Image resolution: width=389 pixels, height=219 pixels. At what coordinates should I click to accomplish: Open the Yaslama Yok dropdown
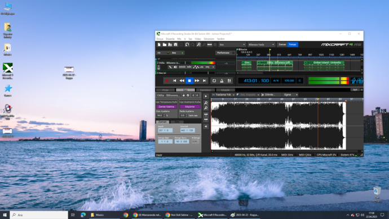click(x=223, y=95)
